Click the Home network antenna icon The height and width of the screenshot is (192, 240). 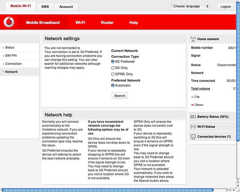coord(193,39)
